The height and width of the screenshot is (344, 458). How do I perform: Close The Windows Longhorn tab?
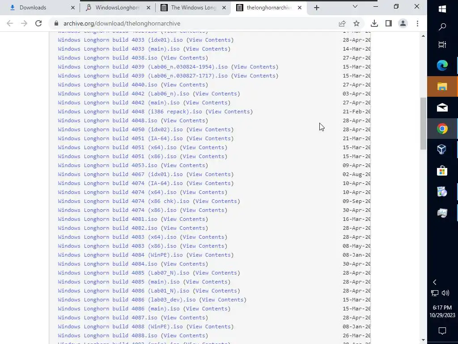224,8
